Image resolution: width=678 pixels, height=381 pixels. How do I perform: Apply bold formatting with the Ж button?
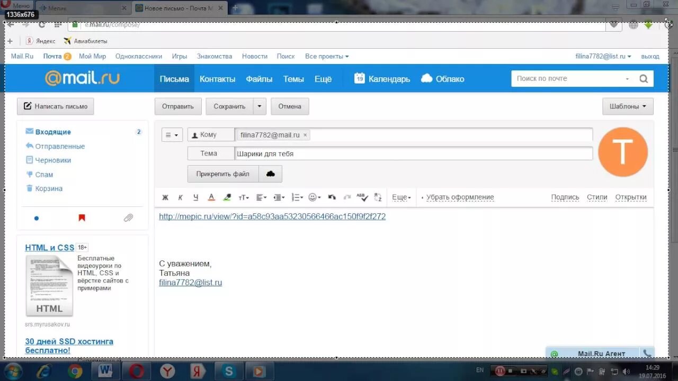tap(165, 197)
